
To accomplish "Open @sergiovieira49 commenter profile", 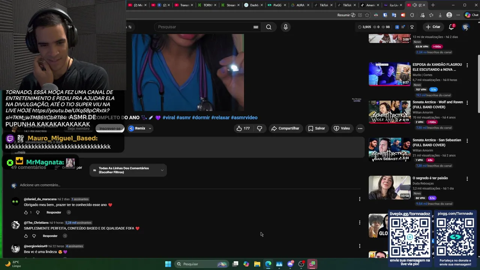I will pos(36,246).
